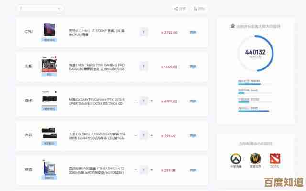Open the MSI MPG Z390 motherboard thumbnail
The width and height of the screenshot is (306, 191).
click(x=49, y=65)
